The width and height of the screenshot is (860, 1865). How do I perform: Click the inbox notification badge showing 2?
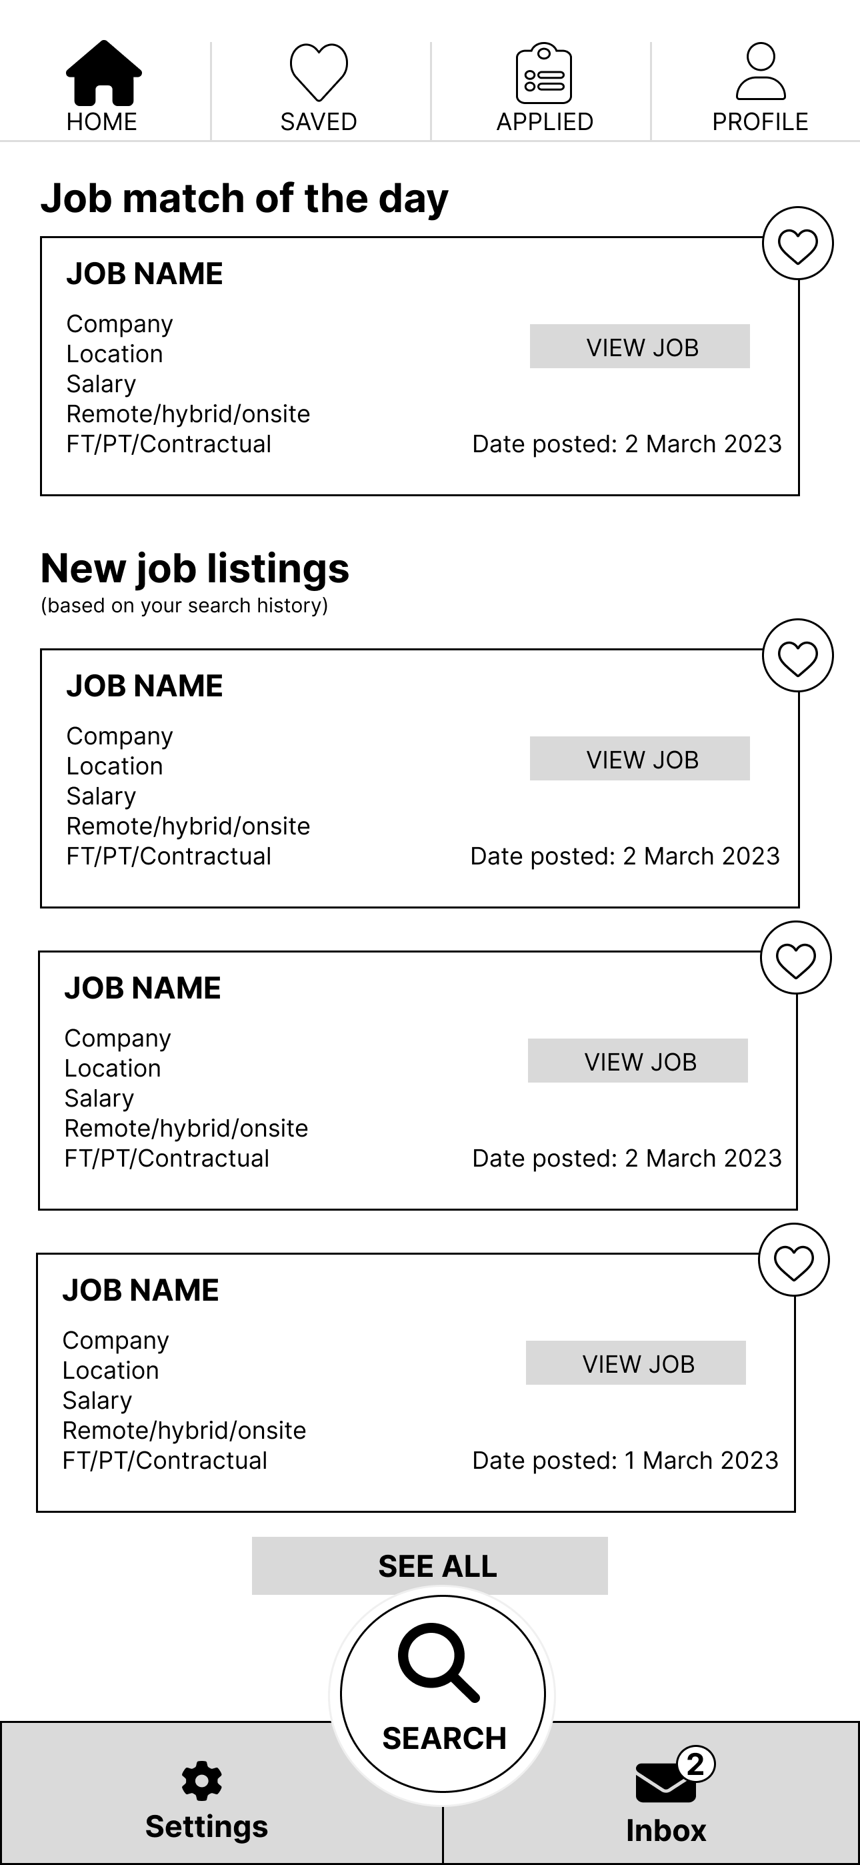click(x=696, y=1764)
